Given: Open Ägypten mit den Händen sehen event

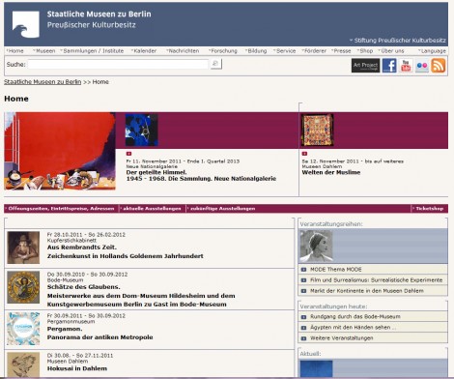Looking at the screenshot, I should 353,328.
